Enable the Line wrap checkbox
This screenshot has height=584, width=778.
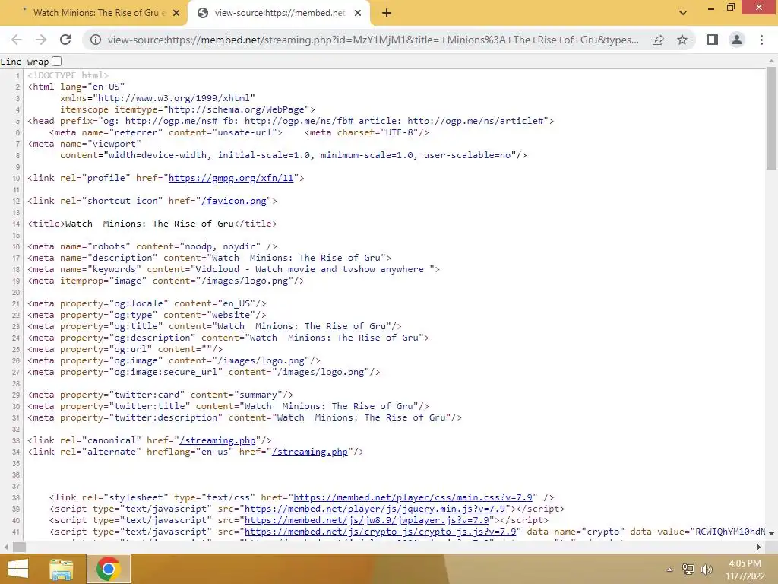click(x=56, y=61)
